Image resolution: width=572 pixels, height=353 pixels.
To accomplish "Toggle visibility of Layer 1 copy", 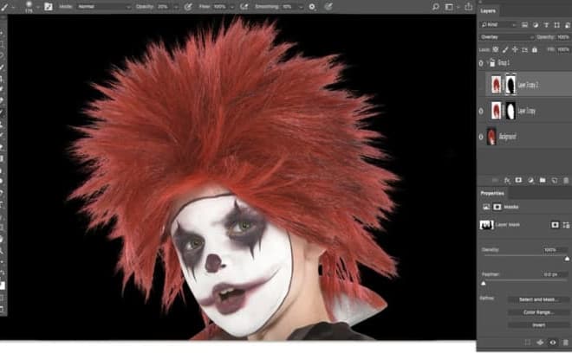I will point(481,111).
